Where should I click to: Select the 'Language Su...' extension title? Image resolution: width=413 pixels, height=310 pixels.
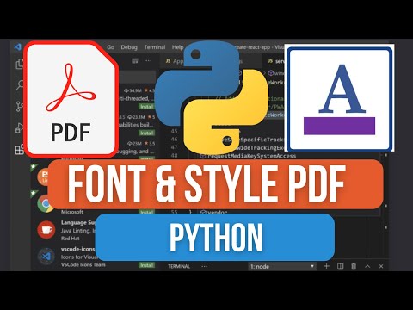pyautogui.click(x=77, y=222)
